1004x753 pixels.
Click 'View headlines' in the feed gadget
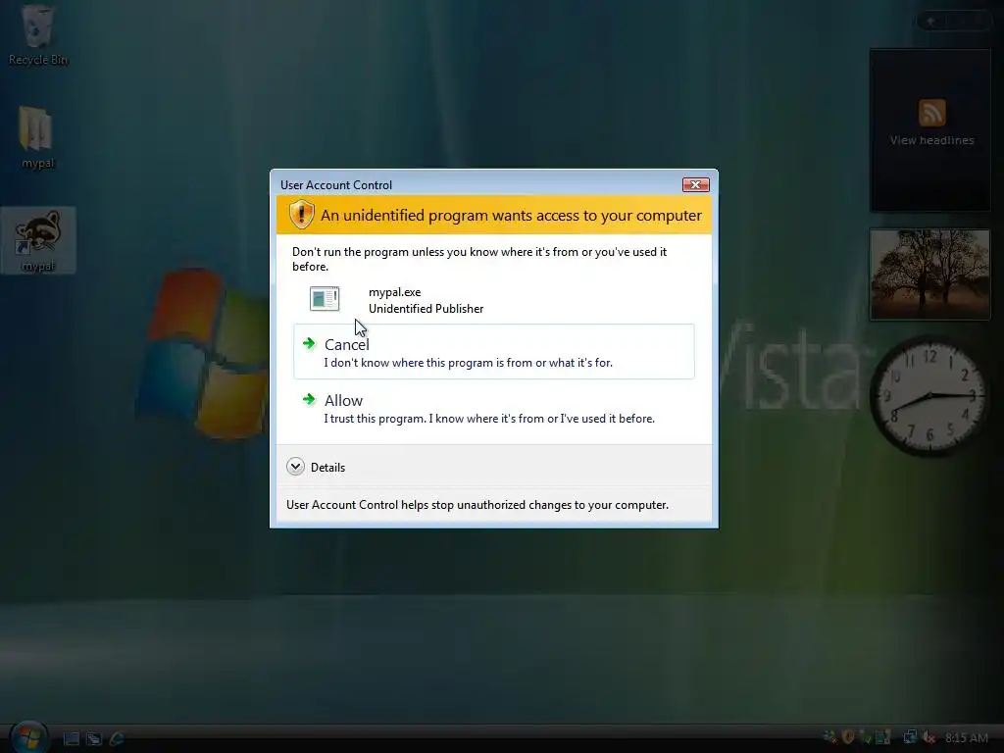(931, 140)
